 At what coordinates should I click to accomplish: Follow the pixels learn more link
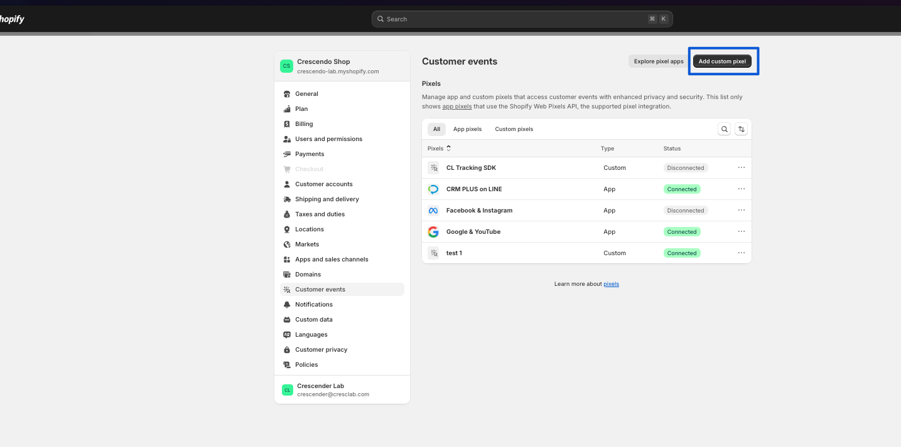coord(611,284)
